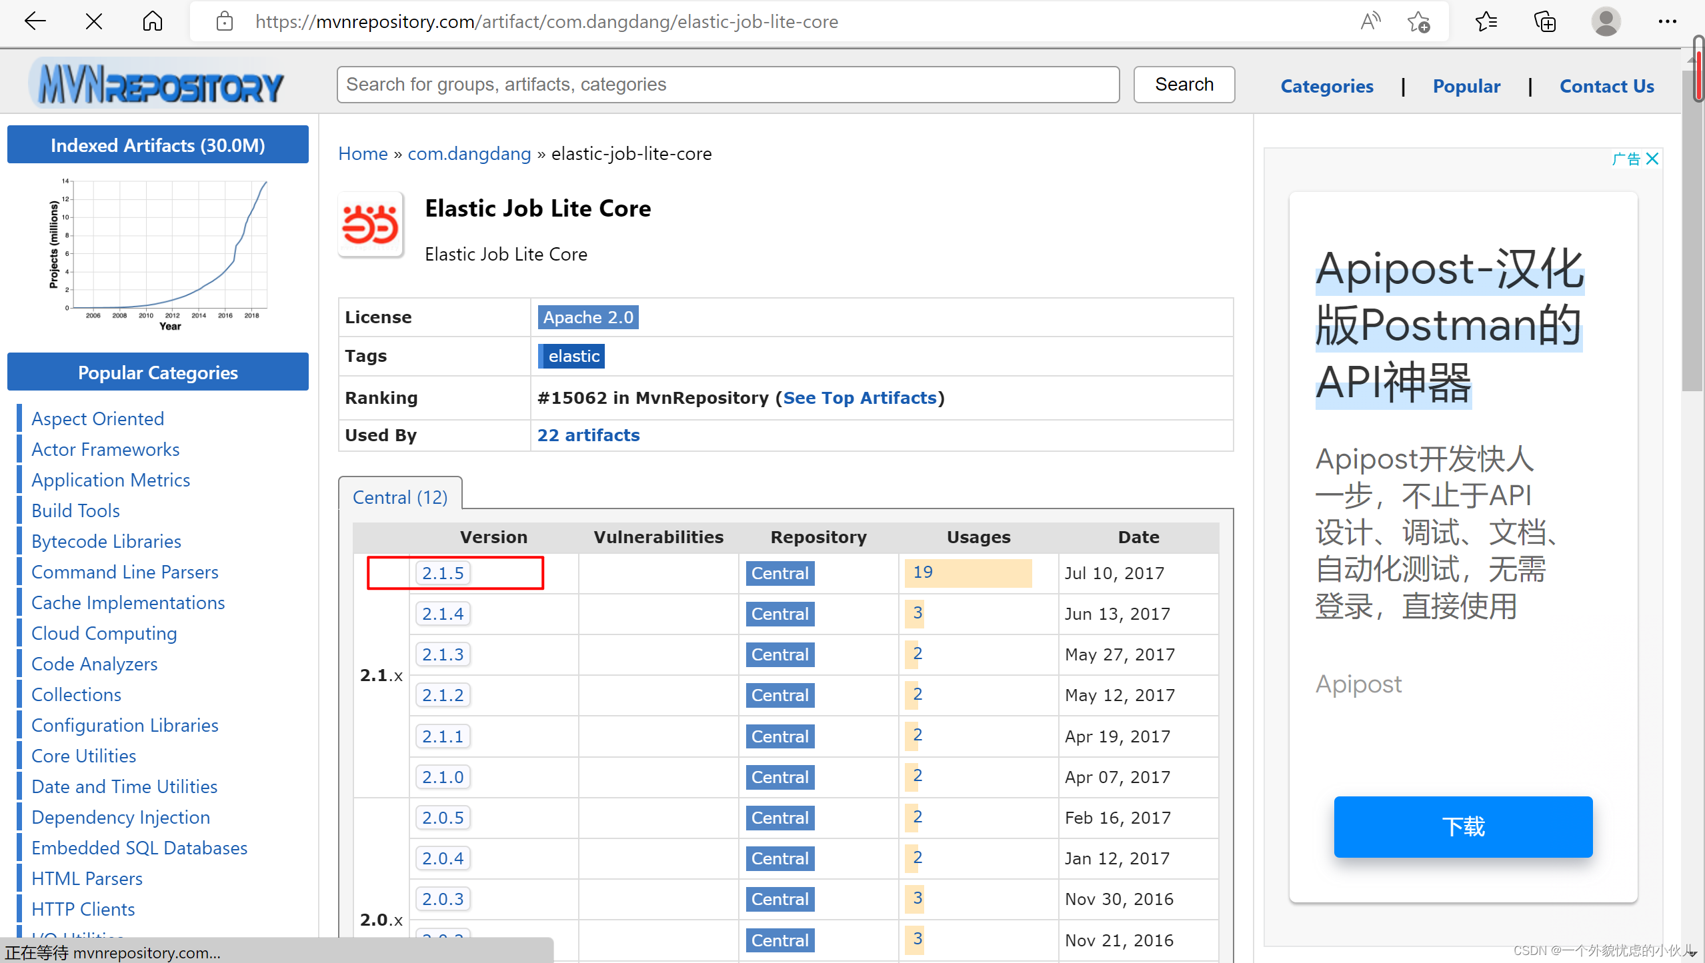This screenshot has height=963, width=1705.
Task: Click Central repository badge for 2.1.5
Action: 780,573
